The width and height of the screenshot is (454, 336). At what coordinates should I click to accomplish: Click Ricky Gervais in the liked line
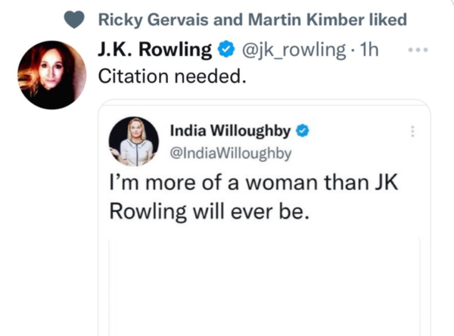153,20
